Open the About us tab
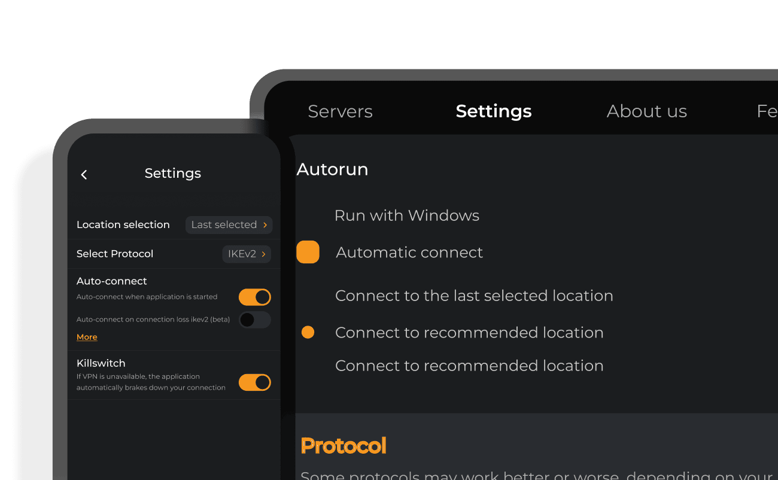The height and width of the screenshot is (480, 778). click(x=647, y=111)
